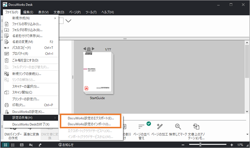Choose ごみ箱を空にする(D)
Screen dimensions: 250x148
[31, 60]
